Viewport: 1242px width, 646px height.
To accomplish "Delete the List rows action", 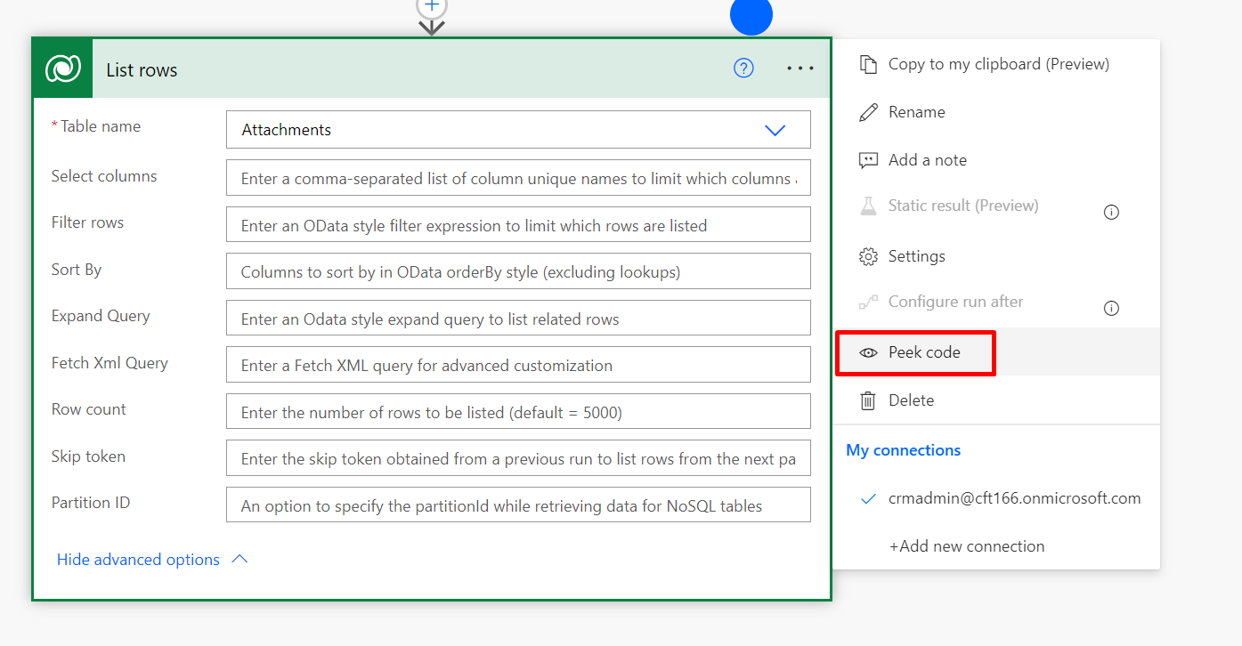I will point(911,400).
